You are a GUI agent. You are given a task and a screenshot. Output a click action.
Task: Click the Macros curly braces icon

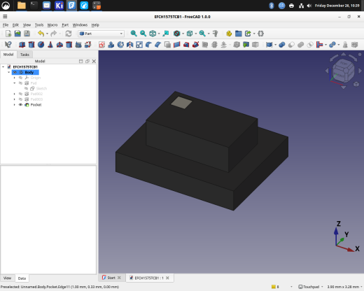pos(260,34)
